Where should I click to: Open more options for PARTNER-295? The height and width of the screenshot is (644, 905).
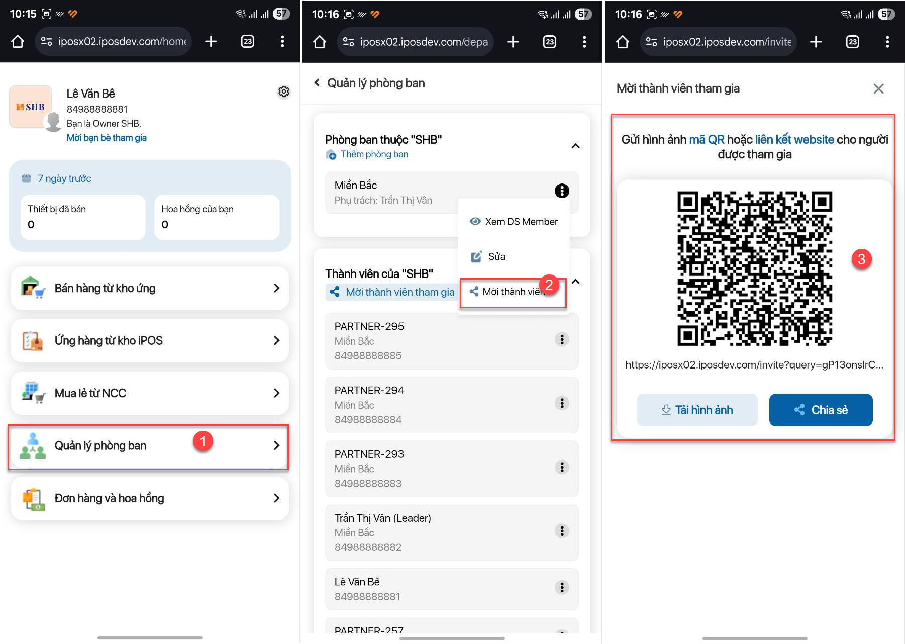[562, 339]
